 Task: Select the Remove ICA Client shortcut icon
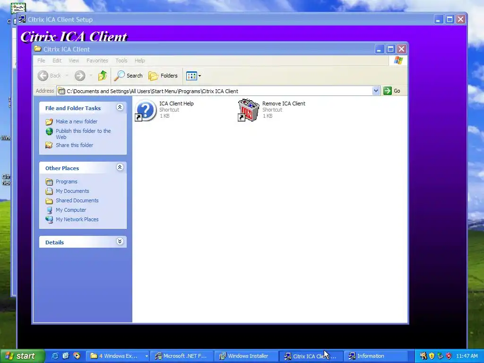tap(249, 110)
